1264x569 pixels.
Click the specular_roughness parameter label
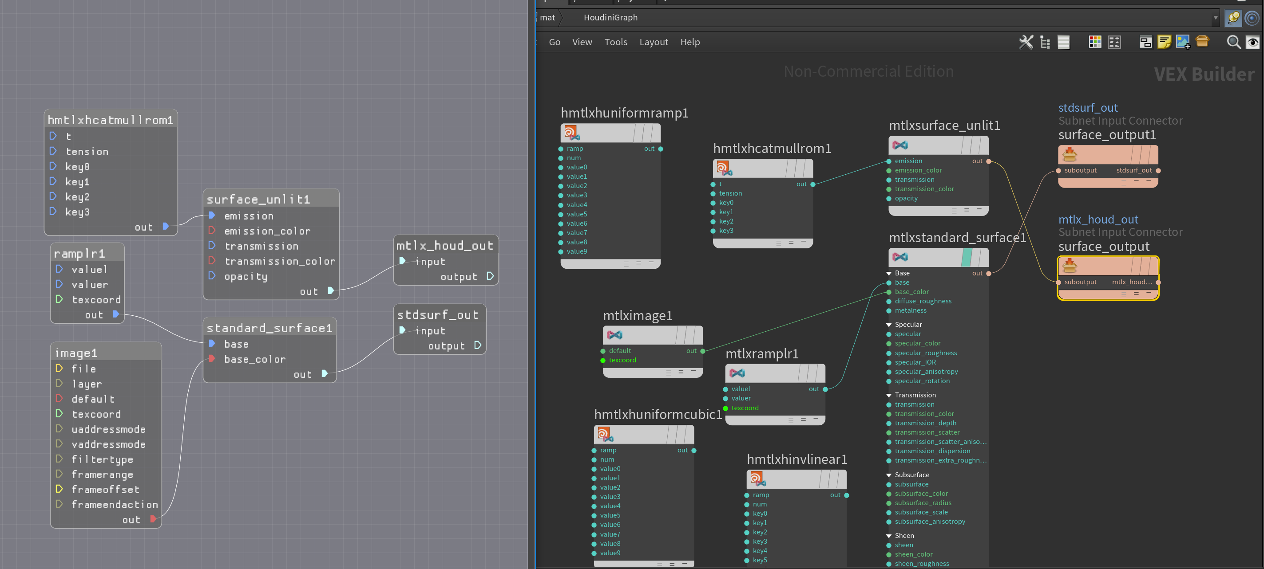(925, 353)
